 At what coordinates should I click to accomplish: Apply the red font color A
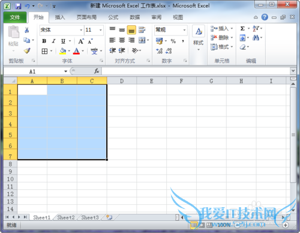76,51
